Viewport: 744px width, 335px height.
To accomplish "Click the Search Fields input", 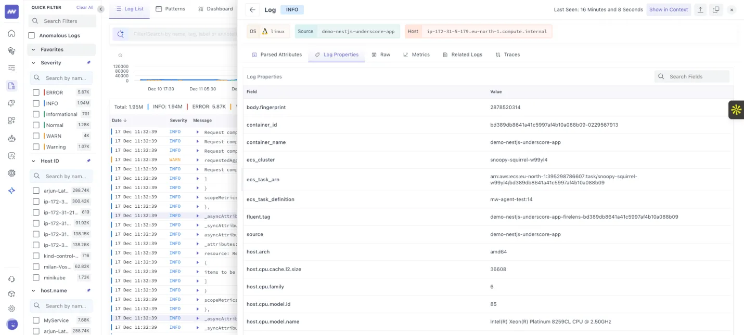I will point(692,76).
